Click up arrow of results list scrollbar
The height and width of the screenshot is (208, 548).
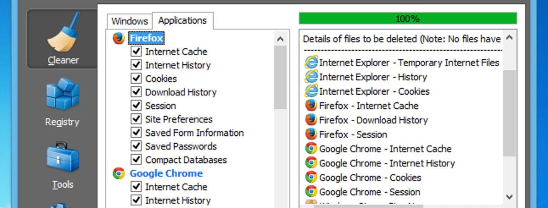(510, 38)
